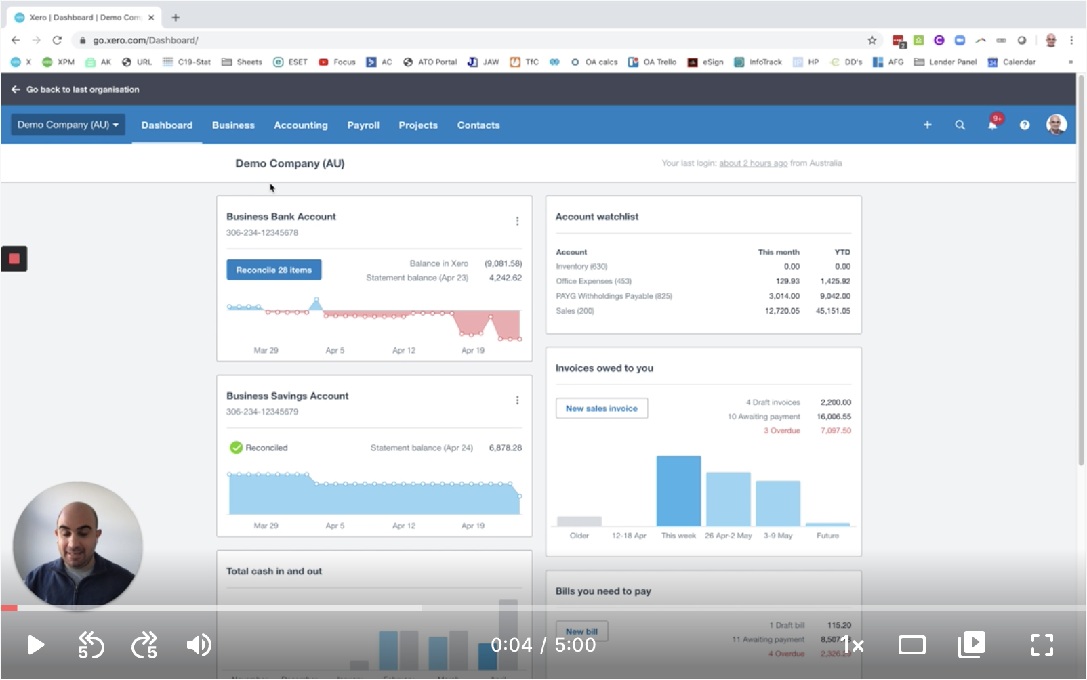Click browser forward arrow
Screen dimensions: 1087x680
36,40
